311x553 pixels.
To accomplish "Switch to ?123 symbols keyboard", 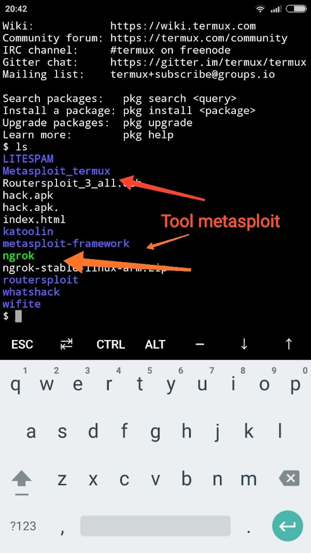I will point(23,527).
